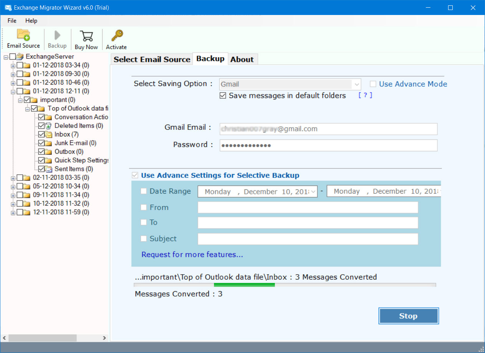Check the ExchangeServer root checkbox

click(13, 57)
